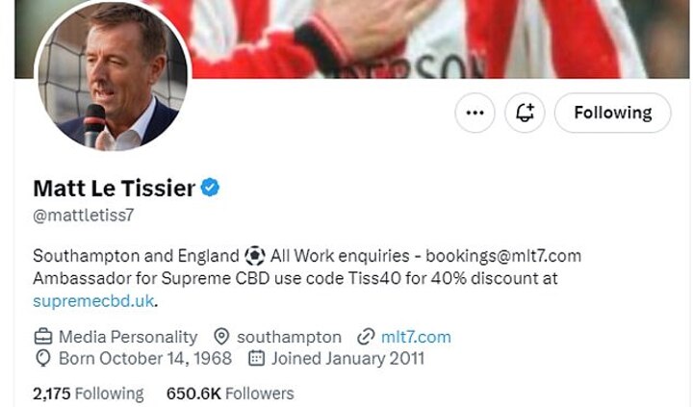693x407 pixels.
Task: Open the supremecbd.uk link in the bio
Action: (x=94, y=301)
